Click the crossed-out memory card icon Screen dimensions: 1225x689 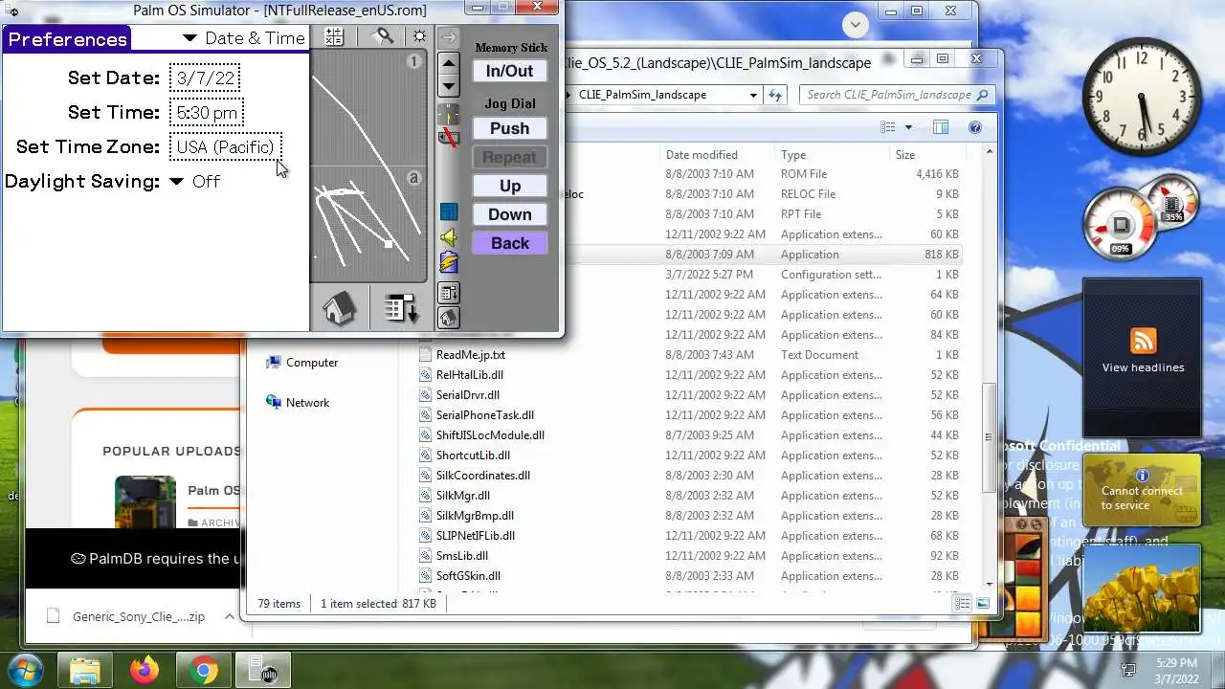(x=448, y=138)
